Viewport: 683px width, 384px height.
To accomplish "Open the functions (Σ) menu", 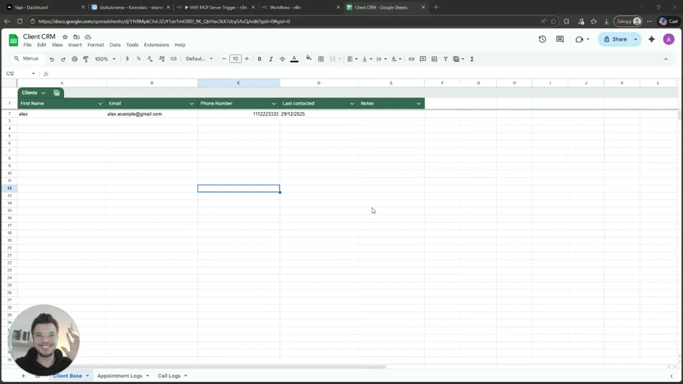I will [x=472, y=59].
